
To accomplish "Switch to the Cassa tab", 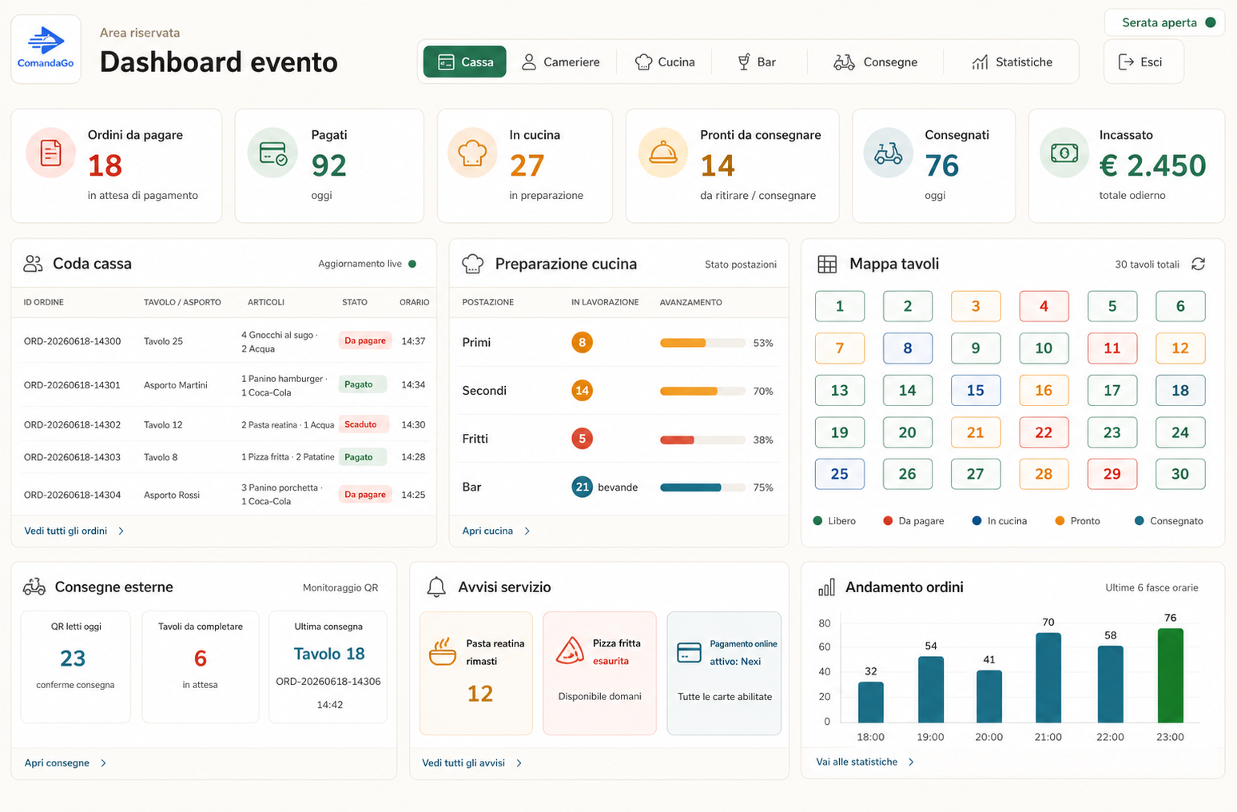I will [465, 62].
